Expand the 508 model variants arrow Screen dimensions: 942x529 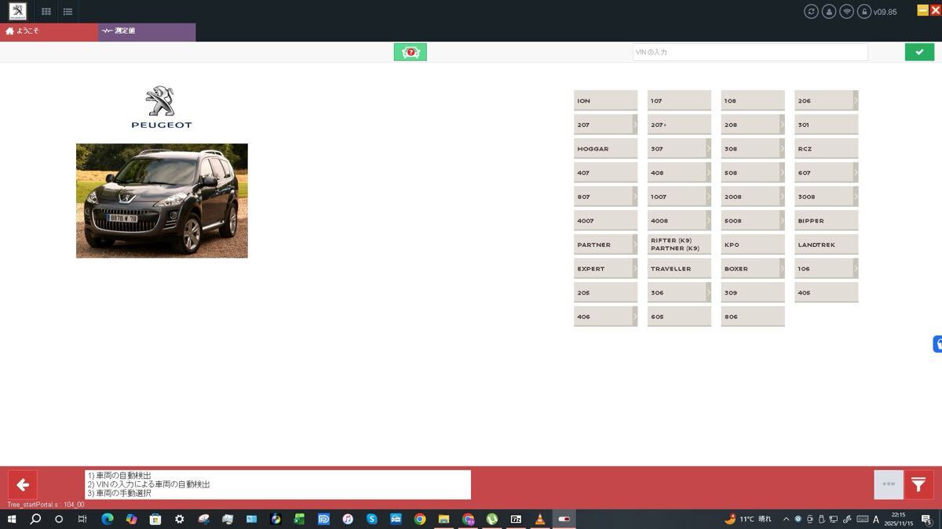coord(782,172)
